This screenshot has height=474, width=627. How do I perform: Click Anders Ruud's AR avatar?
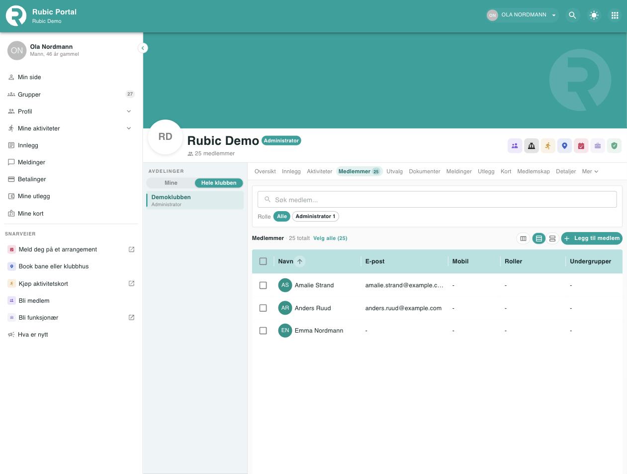285,308
